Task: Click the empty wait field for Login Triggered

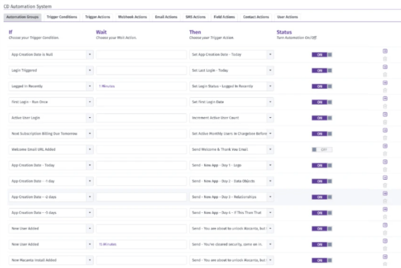Action: pos(141,70)
